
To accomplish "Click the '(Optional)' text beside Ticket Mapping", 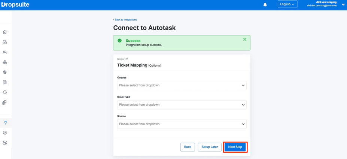I will 155,66.
